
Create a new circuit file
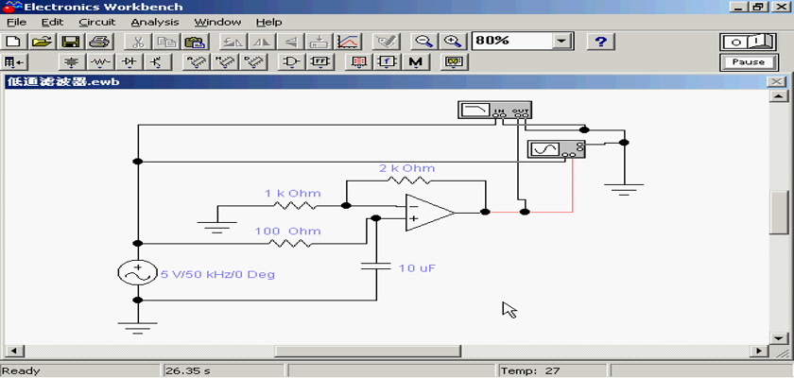click(x=13, y=42)
